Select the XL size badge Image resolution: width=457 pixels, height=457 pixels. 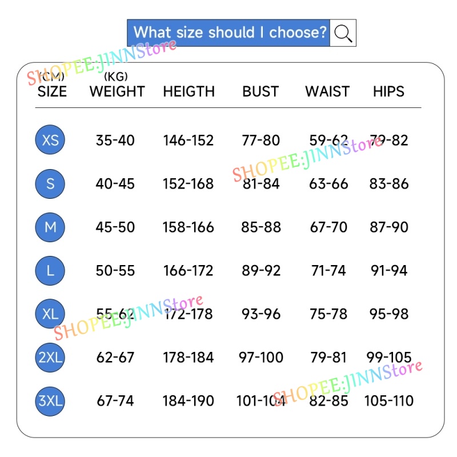coord(50,314)
